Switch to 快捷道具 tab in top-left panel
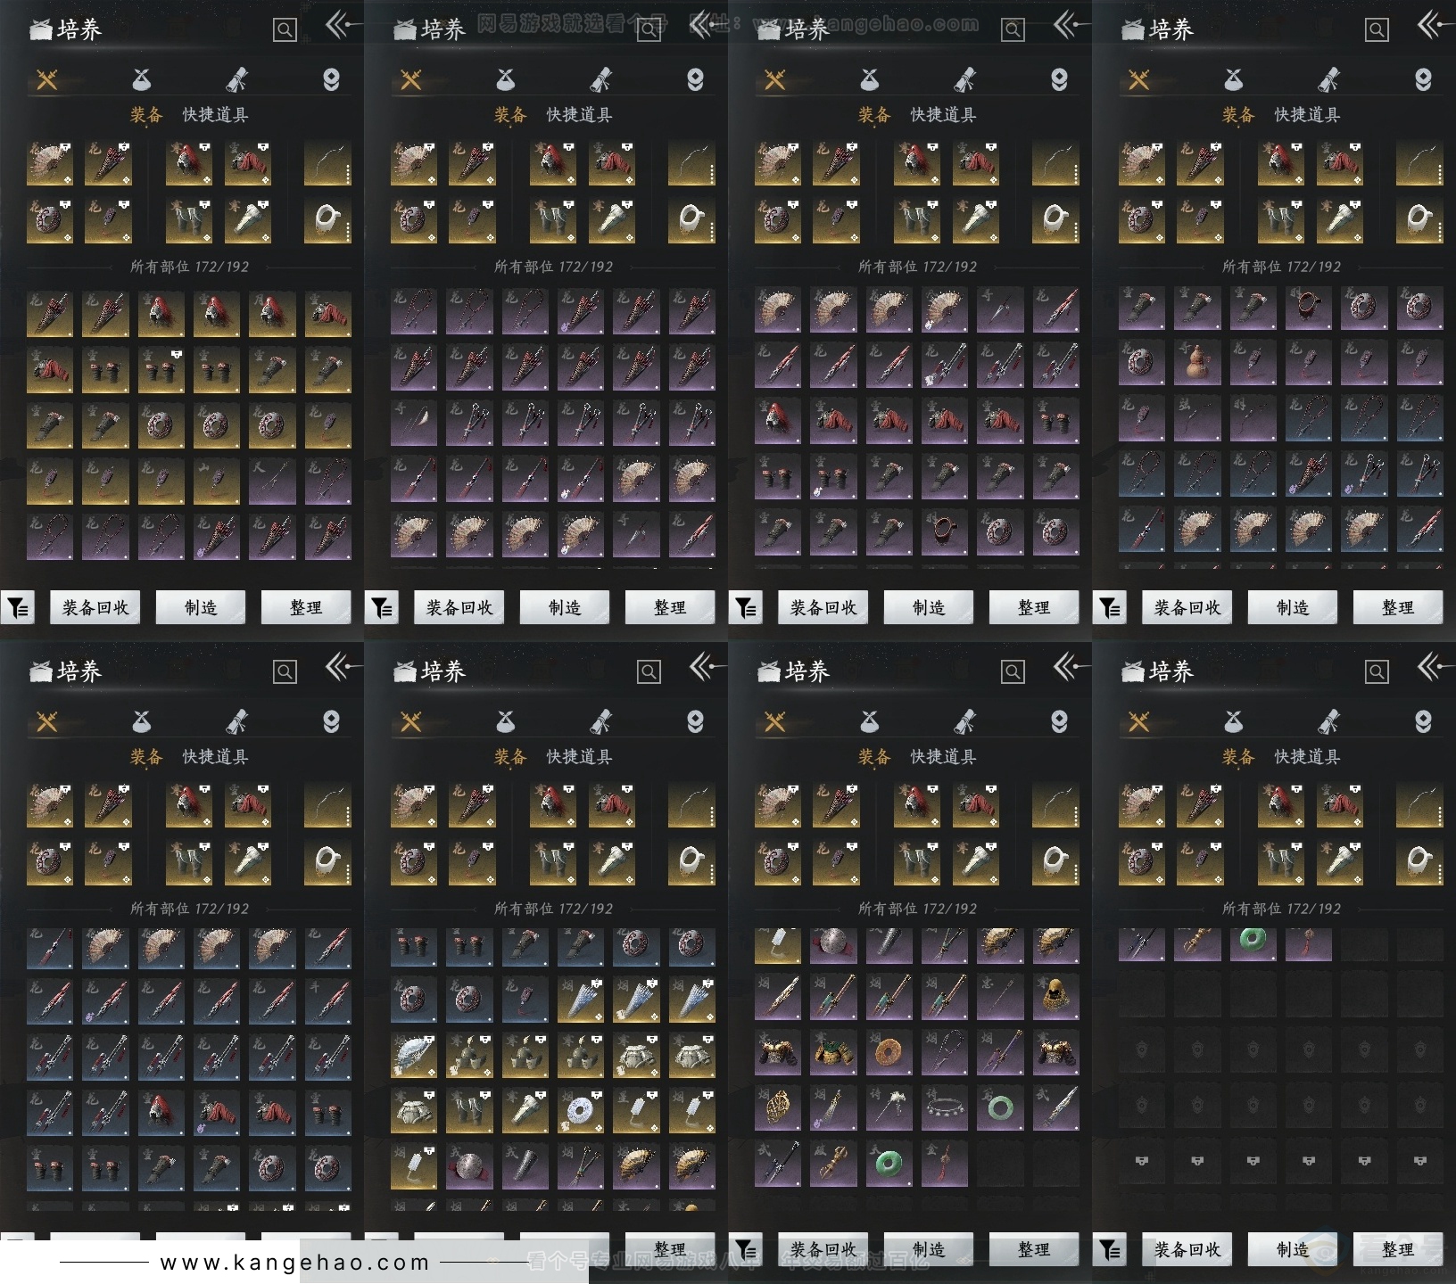Screen dimensions: 1456x1284 point(215,115)
